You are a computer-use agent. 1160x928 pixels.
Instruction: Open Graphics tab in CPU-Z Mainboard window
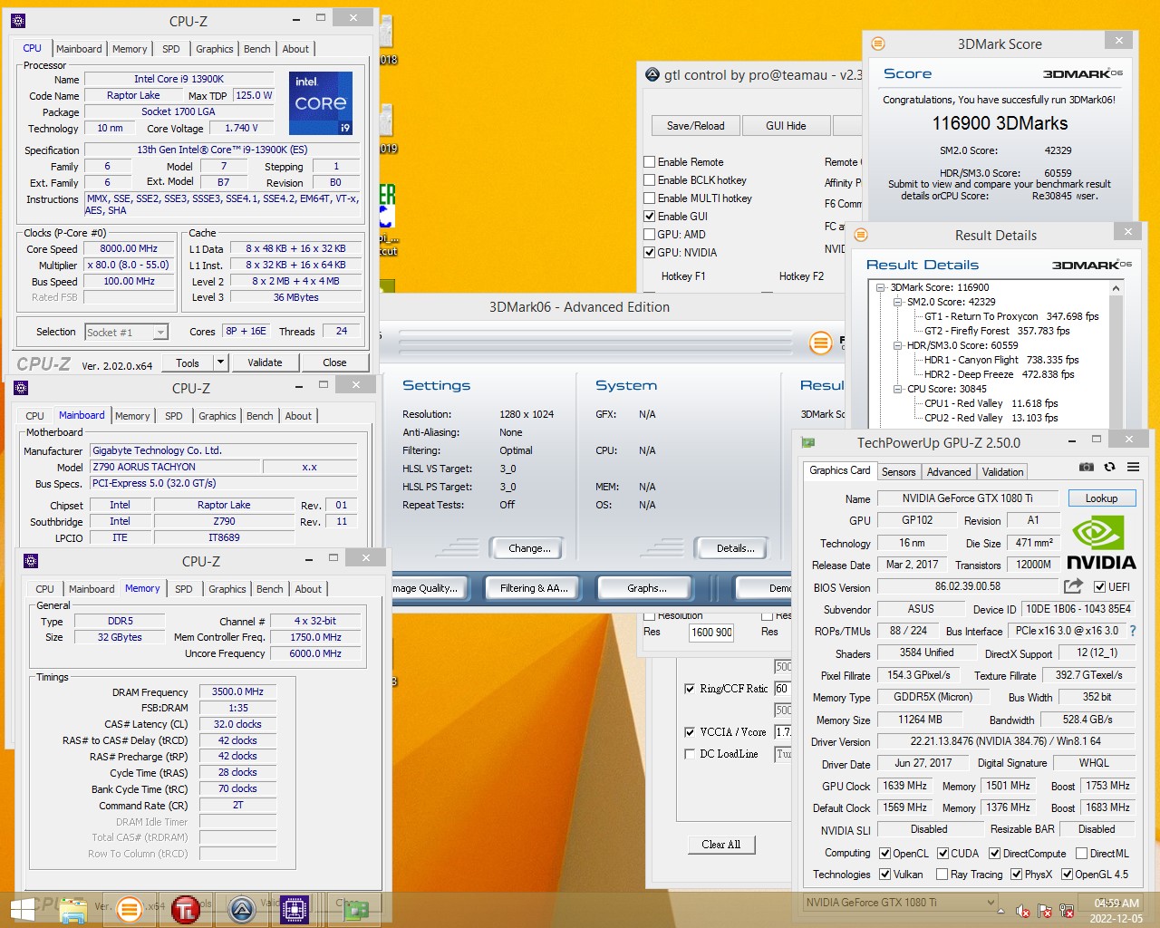point(217,416)
